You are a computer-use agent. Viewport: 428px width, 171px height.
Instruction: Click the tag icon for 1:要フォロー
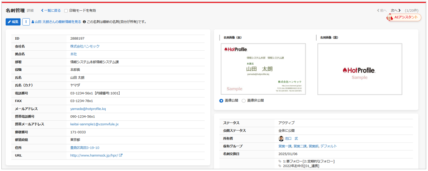[280, 161]
